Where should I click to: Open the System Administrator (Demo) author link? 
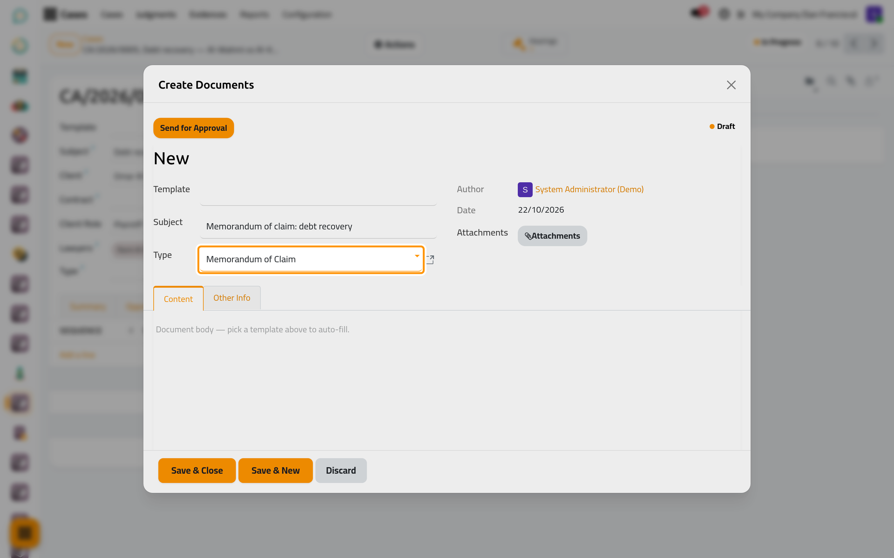point(589,190)
